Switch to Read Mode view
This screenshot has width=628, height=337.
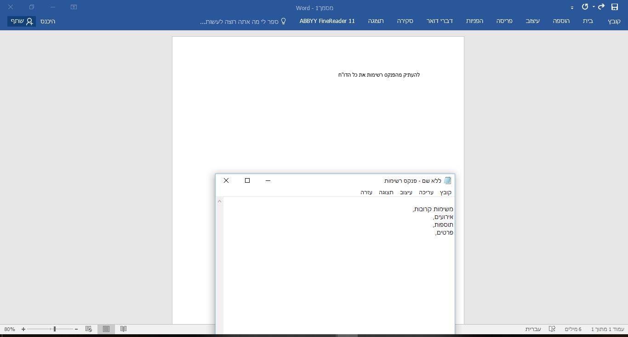pyautogui.click(x=123, y=329)
